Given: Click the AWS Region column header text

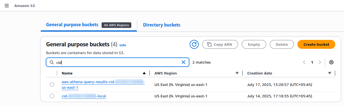Looking at the screenshot, I should [166, 73].
